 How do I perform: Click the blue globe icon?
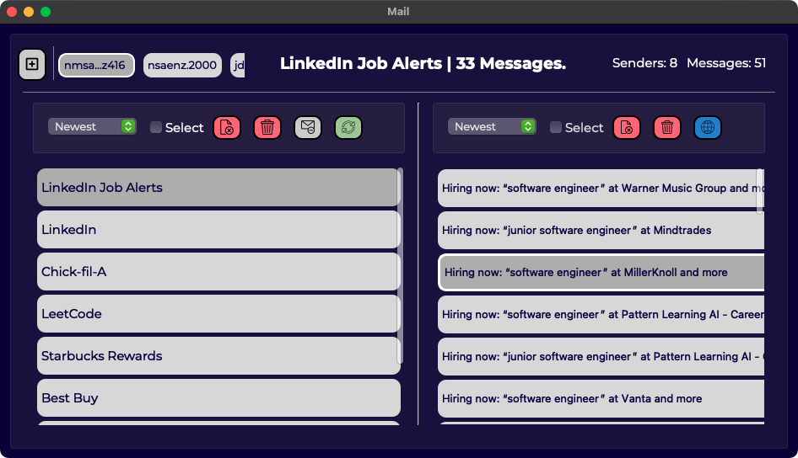point(708,127)
